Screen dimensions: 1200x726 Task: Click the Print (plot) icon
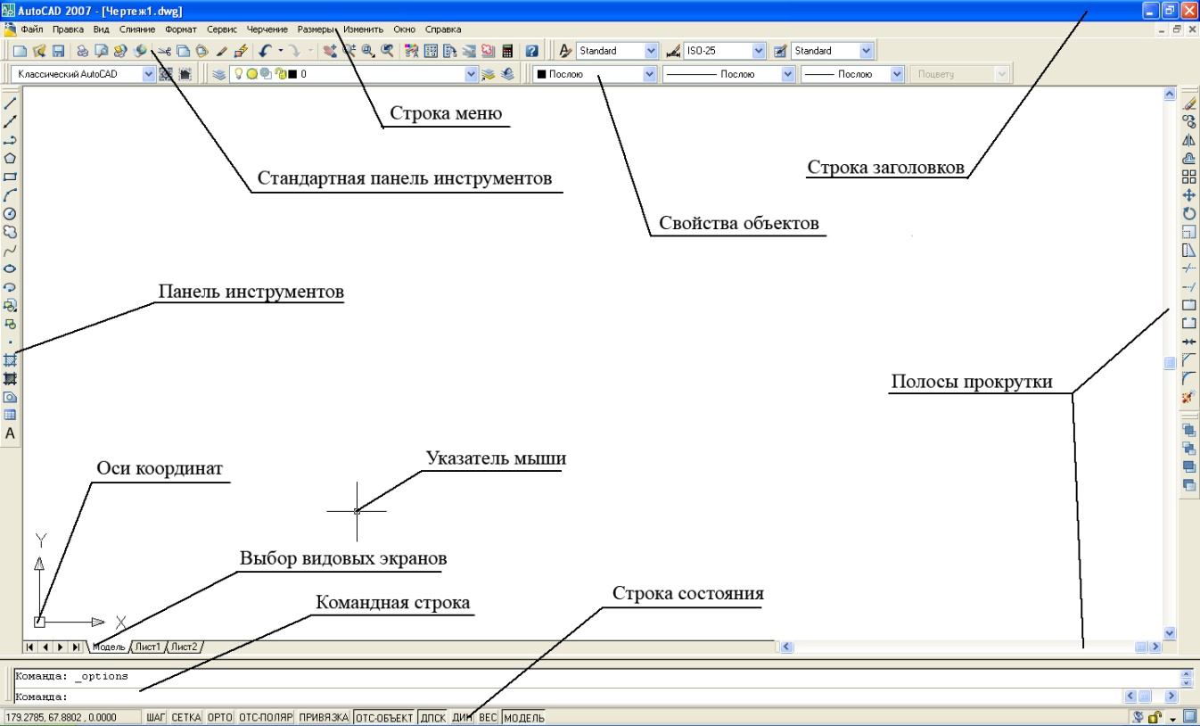(x=82, y=51)
